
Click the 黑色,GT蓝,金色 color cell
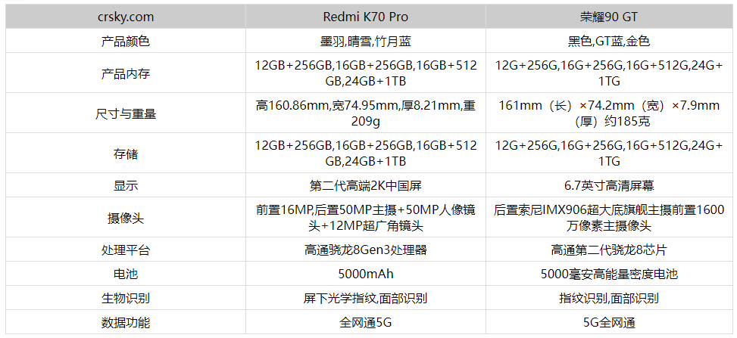pyautogui.click(x=609, y=41)
